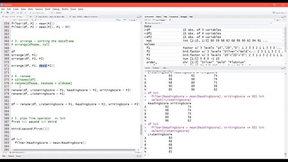
Task: Select the Viewer tab in the bottom left pane
Action: (18, 156)
